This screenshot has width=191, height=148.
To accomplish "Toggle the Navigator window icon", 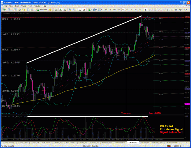I will pyautogui.click(x=24, y=10).
